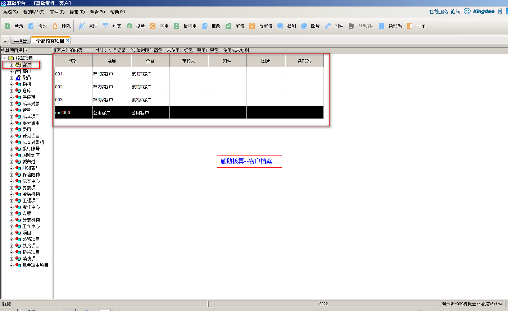Select the 供应商 item in tree
Screen dimensions: 508x311
[29, 97]
